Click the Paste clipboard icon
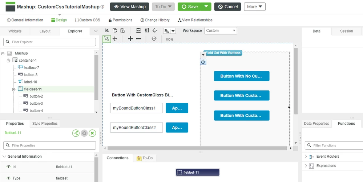363x182 pixels. [123, 30]
